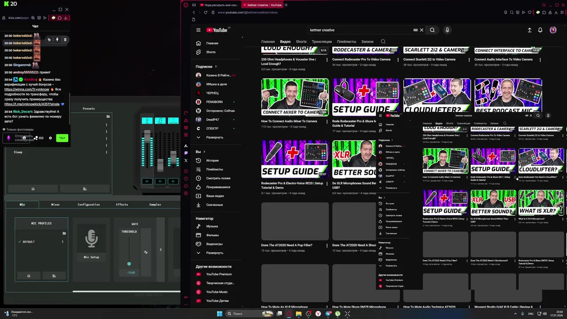The image size is (567, 319).
Task: Click the Mic channel fader on GoXLR mixer
Action: click(x=147, y=137)
